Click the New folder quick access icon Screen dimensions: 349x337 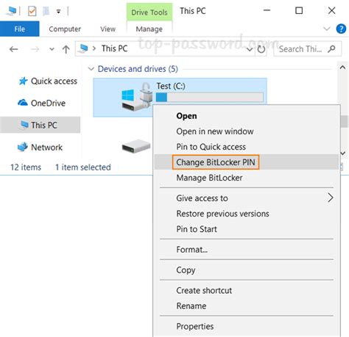click(x=46, y=11)
